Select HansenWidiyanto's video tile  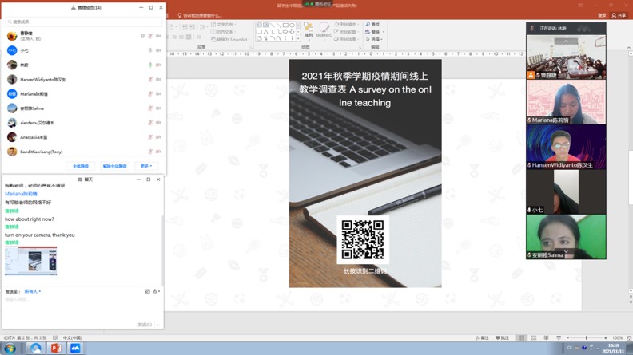coord(566,147)
